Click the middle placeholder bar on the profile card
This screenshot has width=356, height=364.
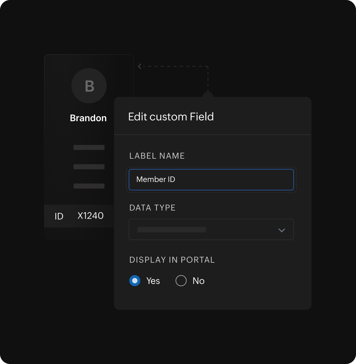tap(89, 167)
